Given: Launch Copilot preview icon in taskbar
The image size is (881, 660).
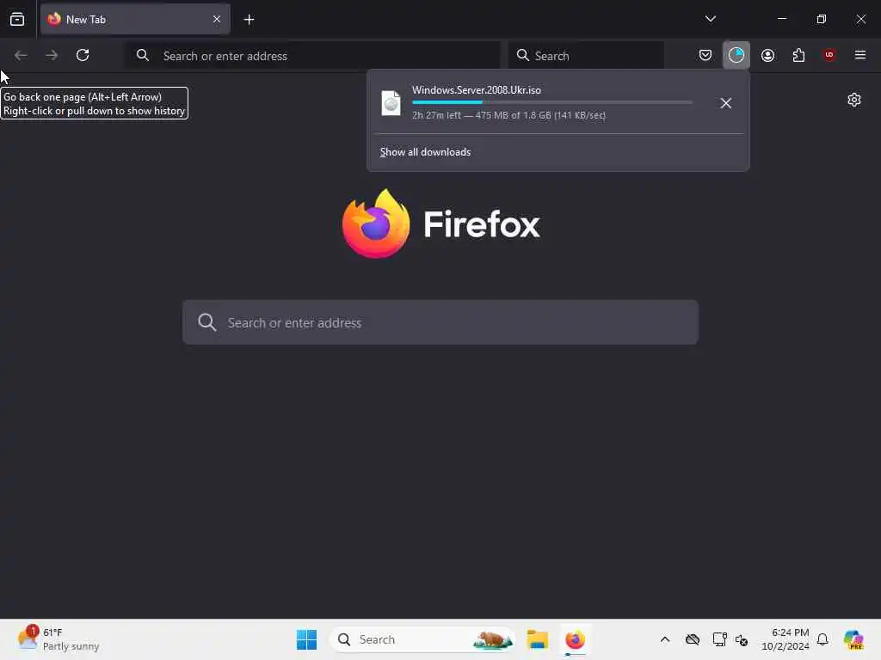Looking at the screenshot, I should pos(853,639).
